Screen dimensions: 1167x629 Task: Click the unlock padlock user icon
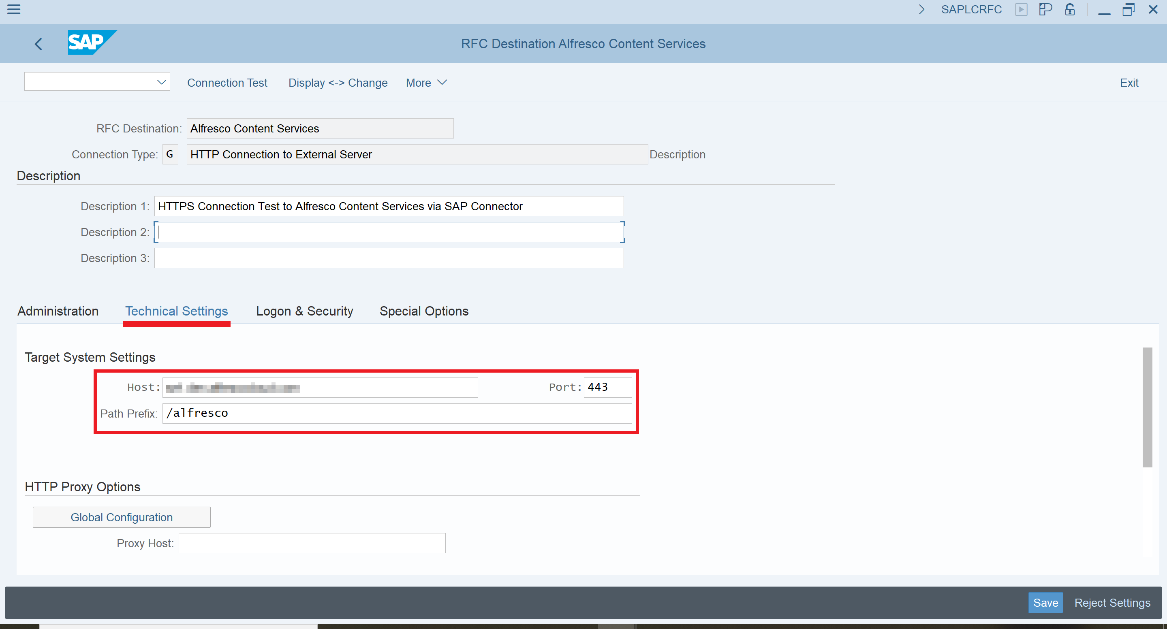coord(1070,9)
